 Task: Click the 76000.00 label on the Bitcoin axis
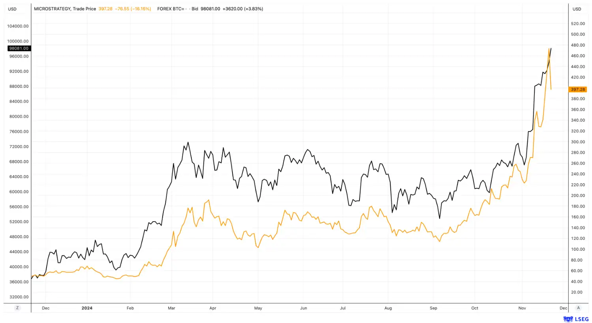19,131
